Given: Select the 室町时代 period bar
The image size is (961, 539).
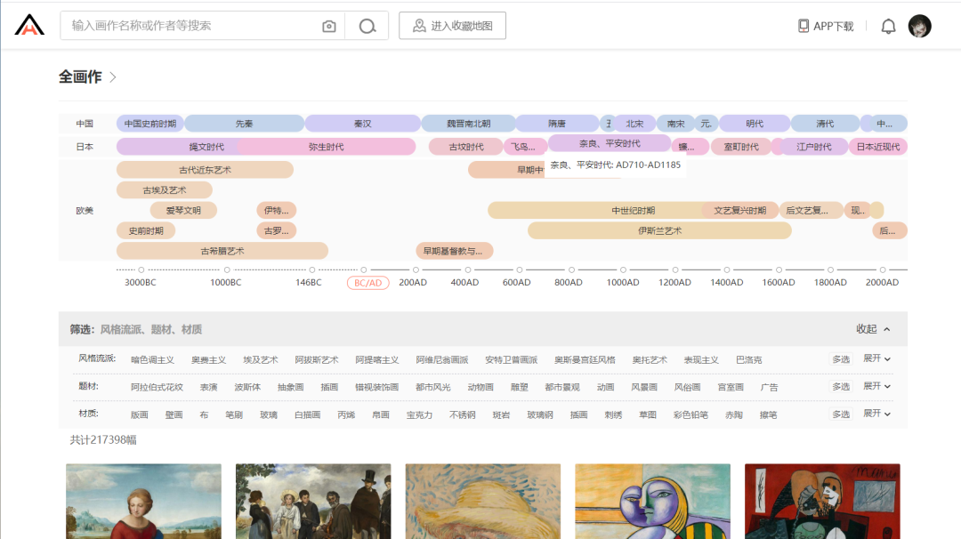Looking at the screenshot, I should coord(741,147).
